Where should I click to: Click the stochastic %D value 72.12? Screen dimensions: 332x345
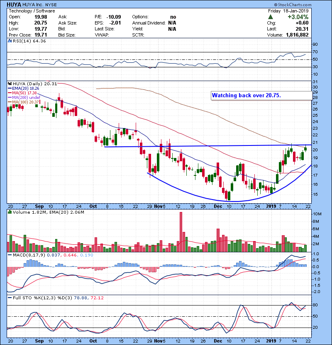coord(97,298)
